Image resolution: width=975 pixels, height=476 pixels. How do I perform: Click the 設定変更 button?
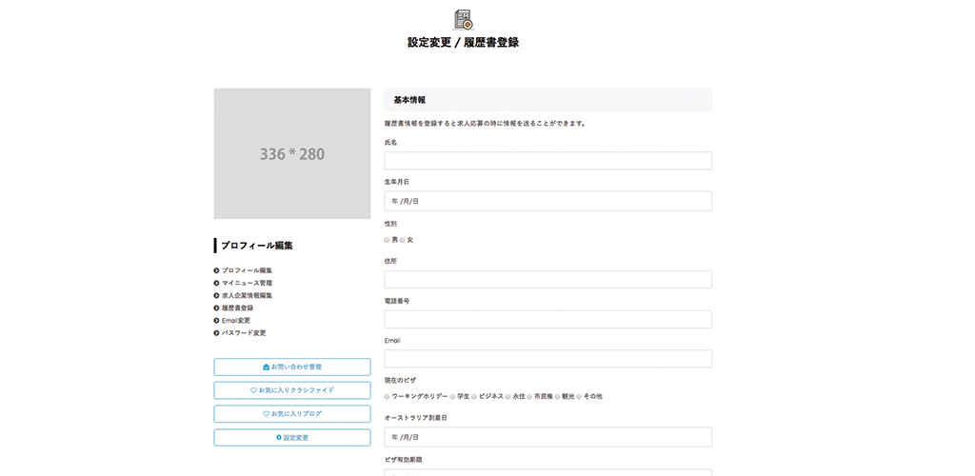point(292,438)
